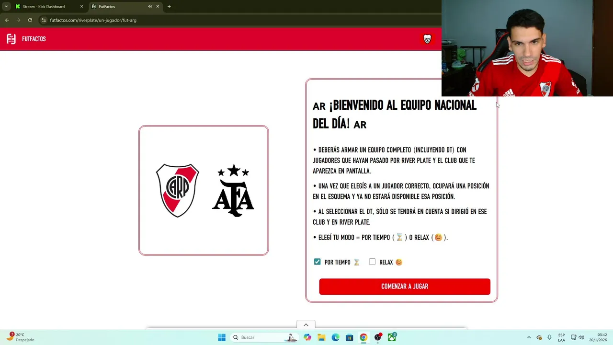
Task: View site information icon in address bar
Action: 44,20
